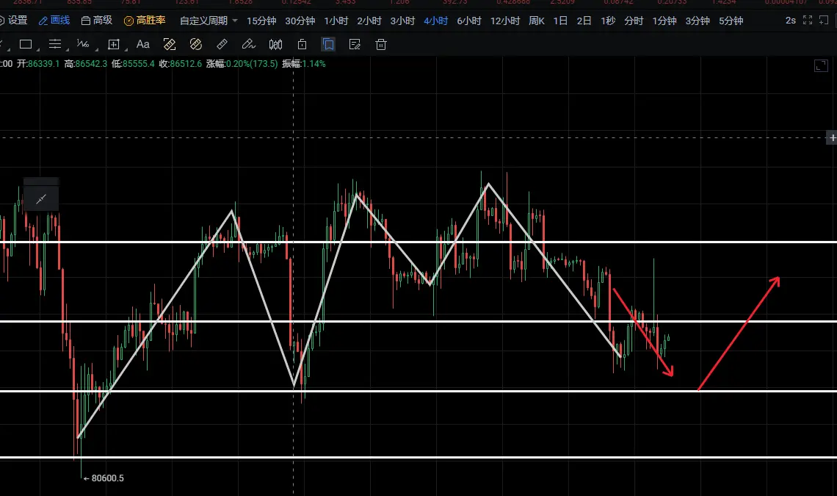Screen dimensions: 837x496
Task: Toggle the lock drawings icon
Action: 302,44
